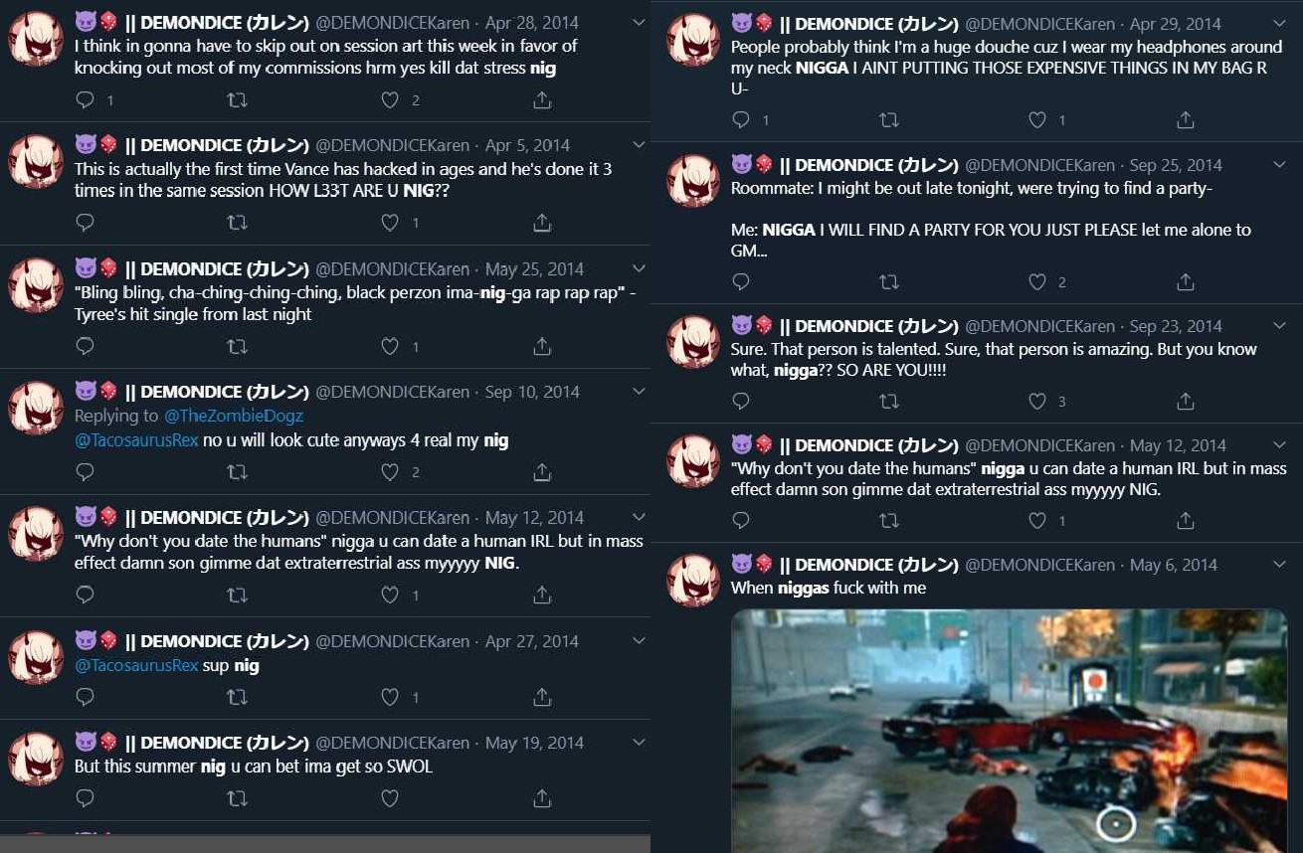Image resolution: width=1303 pixels, height=853 pixels.
Task: Expand options chevron on Apr 28 tweet
Action: (x=639, y=22)
